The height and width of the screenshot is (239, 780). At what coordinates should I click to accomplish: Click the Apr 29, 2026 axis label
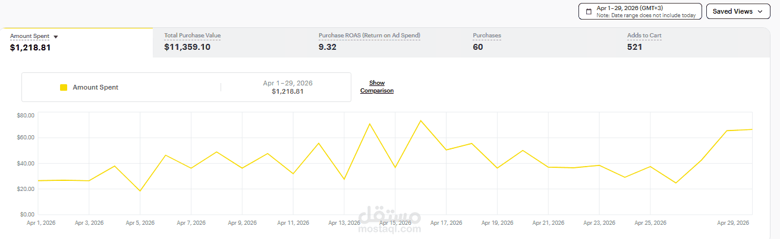(734, 223)
